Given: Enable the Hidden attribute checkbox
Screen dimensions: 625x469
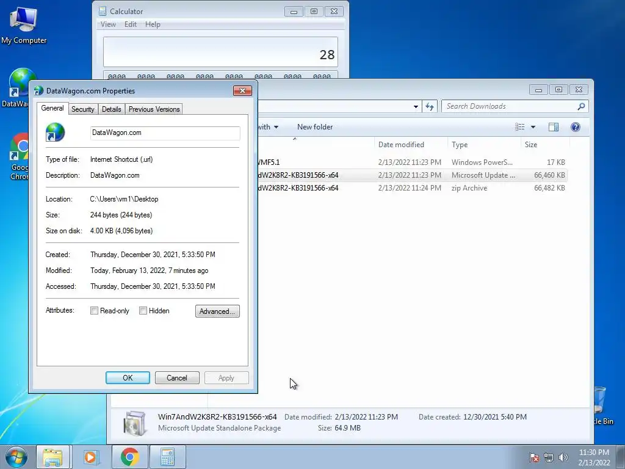Looking at the screenshot, I should pyautogui.click(x=143, y=311).
